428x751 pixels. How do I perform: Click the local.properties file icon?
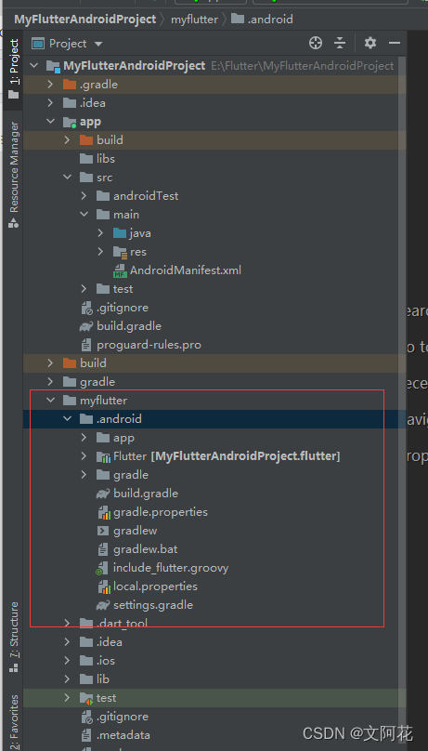104,586
